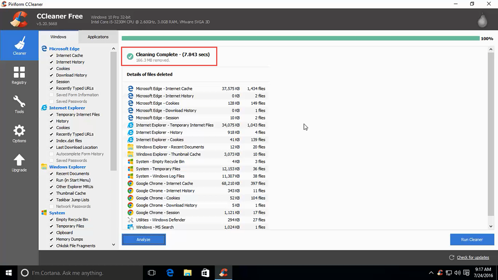Image resolution: width=498 pixels, height=280 pixels.
Task: Enable Autocomplete Form History checkbox
Action: [52, 154]
